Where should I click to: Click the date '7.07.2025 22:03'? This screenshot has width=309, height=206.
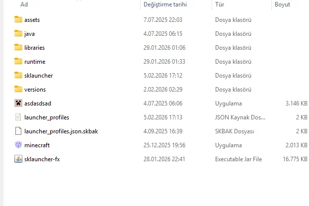tap(163, 20)
